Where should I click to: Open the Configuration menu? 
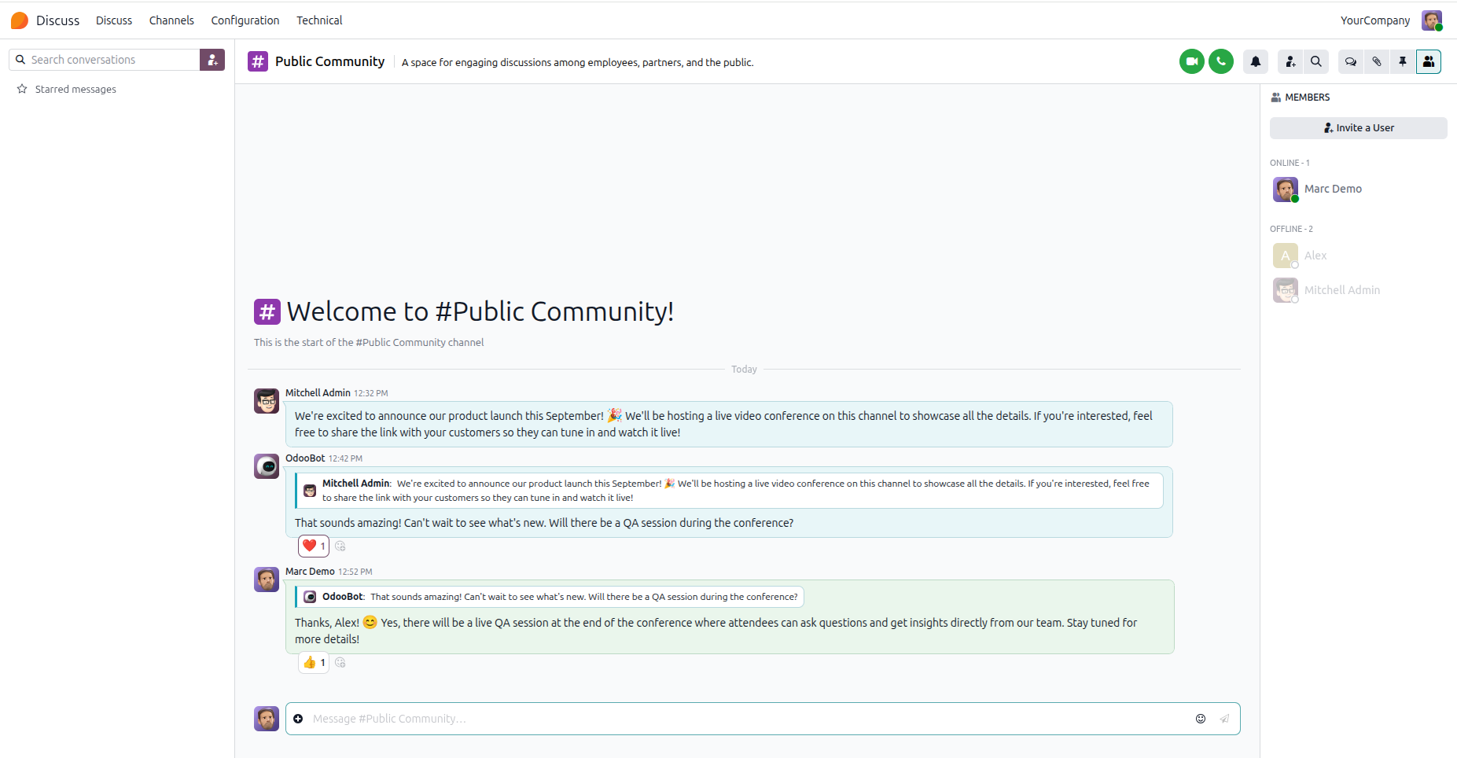coord(245,20)
